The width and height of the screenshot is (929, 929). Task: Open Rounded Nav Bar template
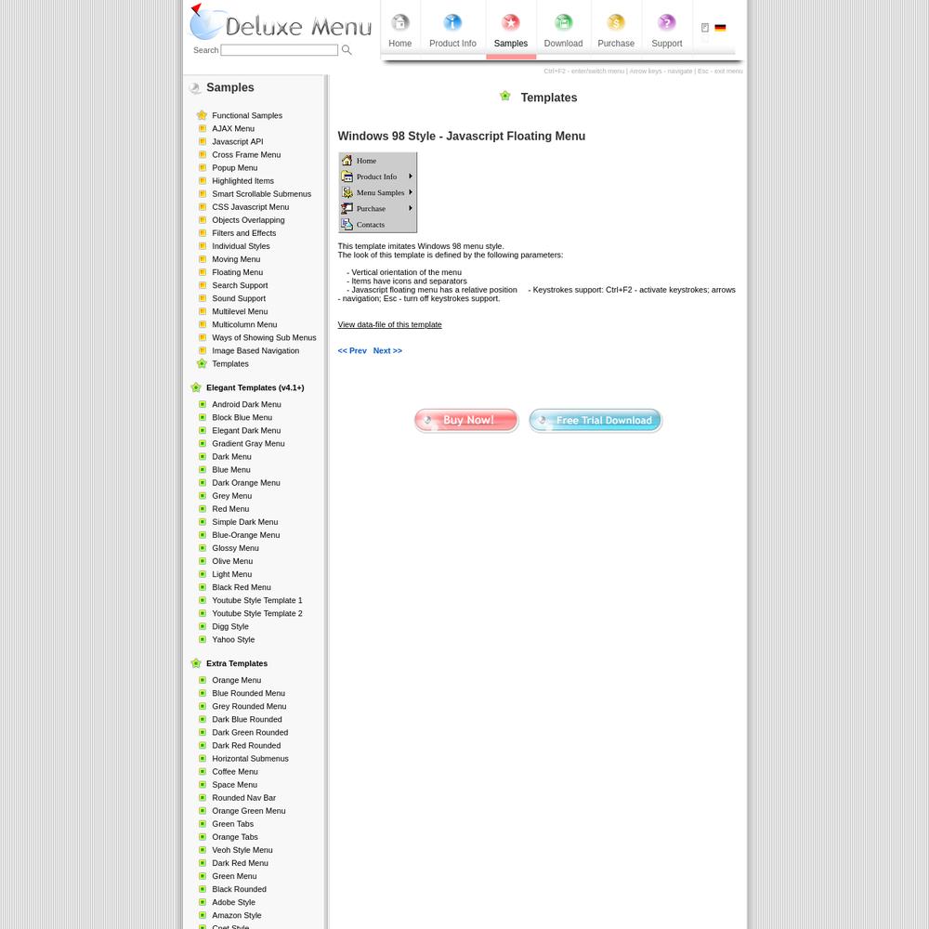[244, 797]
